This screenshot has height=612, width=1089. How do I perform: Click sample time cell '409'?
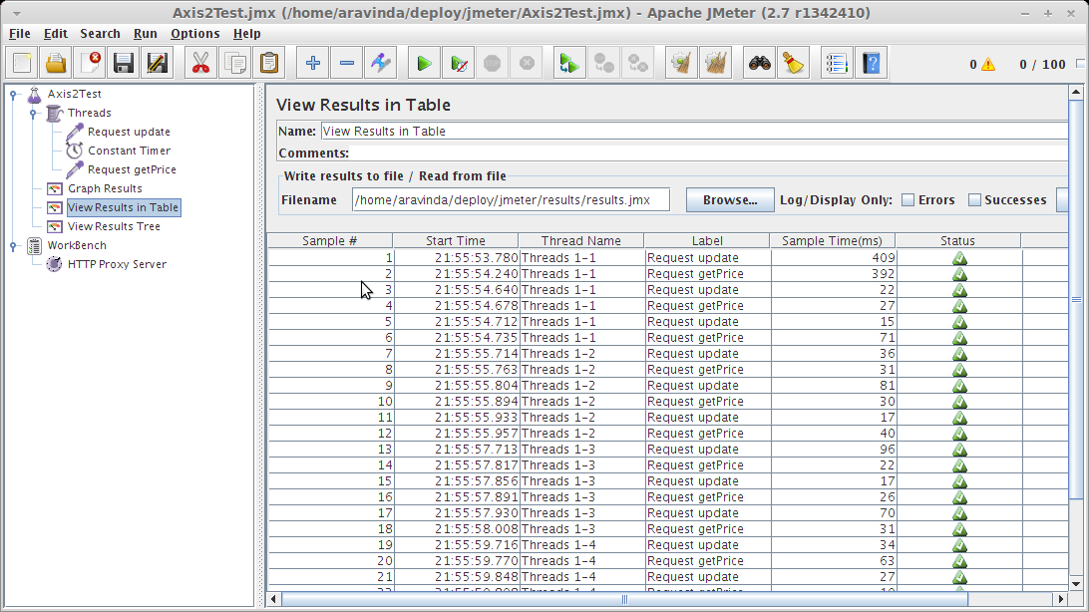[833, 258]
